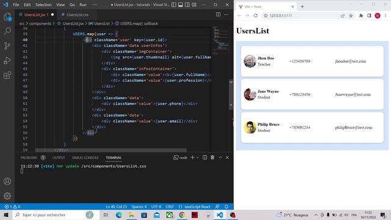Click Philip Bruce avatar thumbnail
The image size is (391, 220).
coord(250,127)
